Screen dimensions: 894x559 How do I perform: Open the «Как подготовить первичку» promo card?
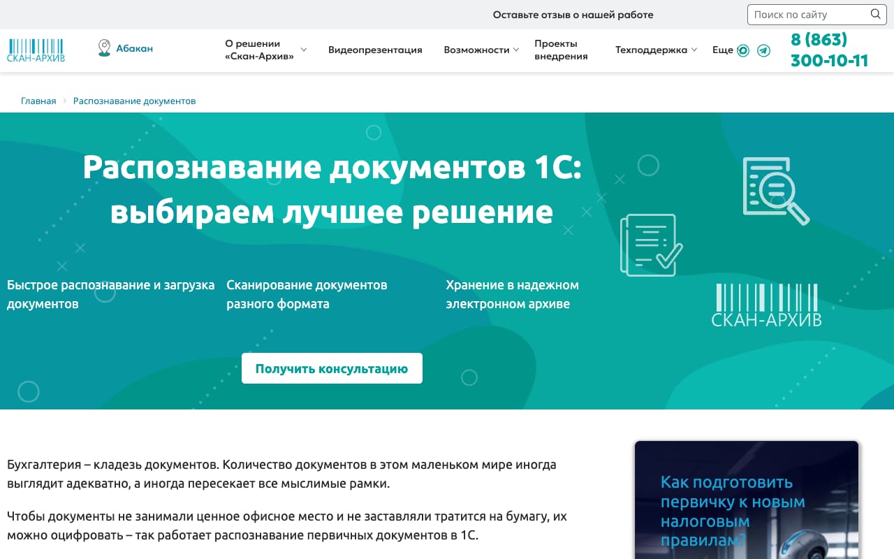click(747, 500)
